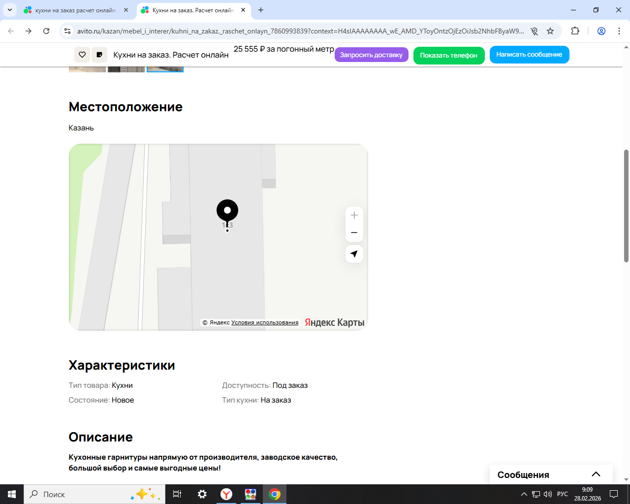630x504 pixels.
Task: Reload the Avito page
Action: pos(46,31)
